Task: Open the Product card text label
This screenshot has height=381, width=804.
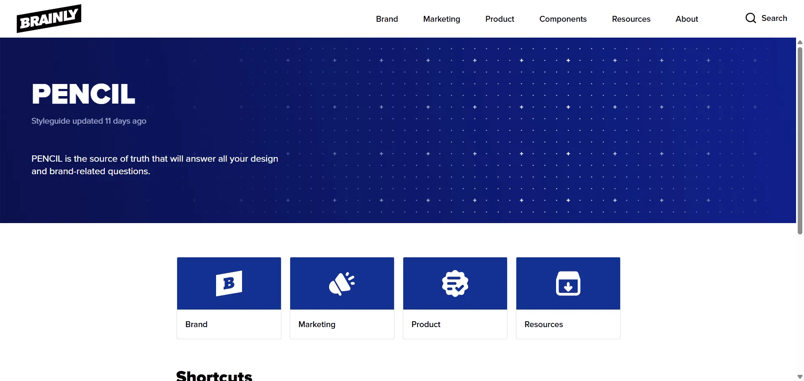Action: [x=426, y=324]
